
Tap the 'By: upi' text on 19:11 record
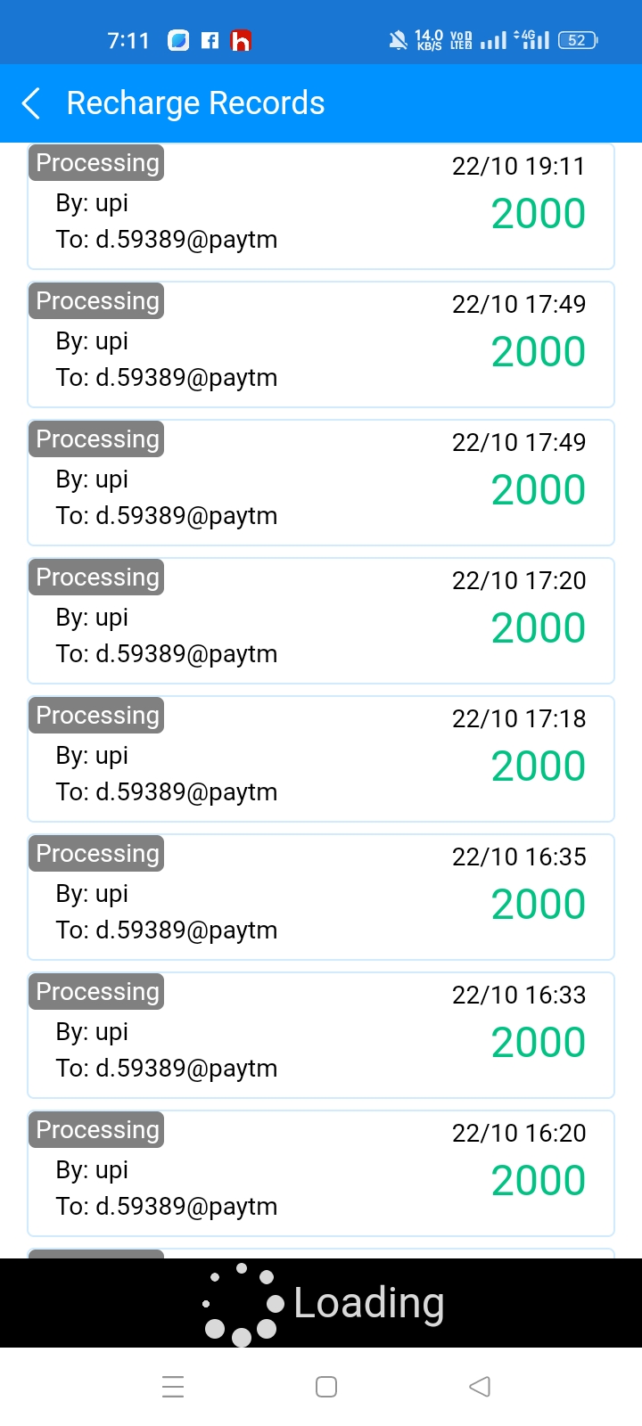point(92,203)
